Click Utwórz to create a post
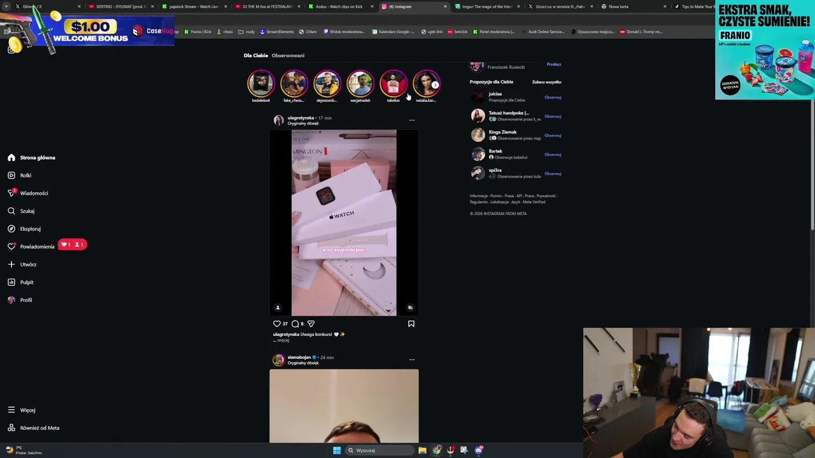 click(x=22, y=265)
